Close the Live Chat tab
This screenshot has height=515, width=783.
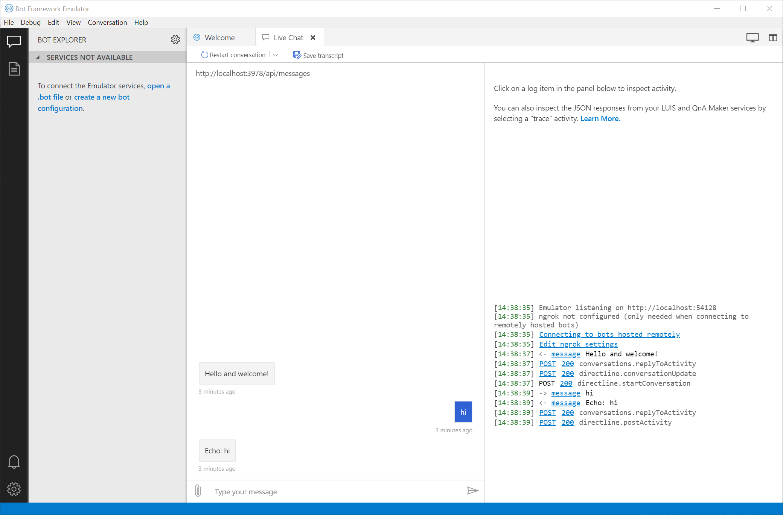(x=313, y=38)
